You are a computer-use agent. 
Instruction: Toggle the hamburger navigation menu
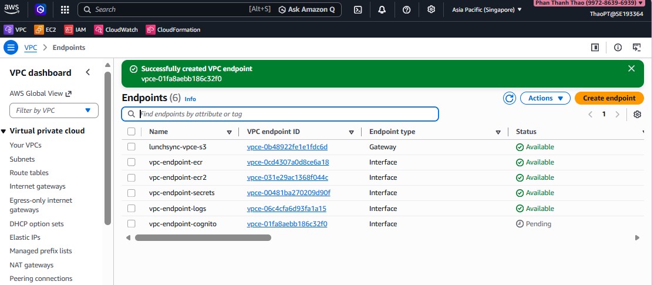click(11, 48)
